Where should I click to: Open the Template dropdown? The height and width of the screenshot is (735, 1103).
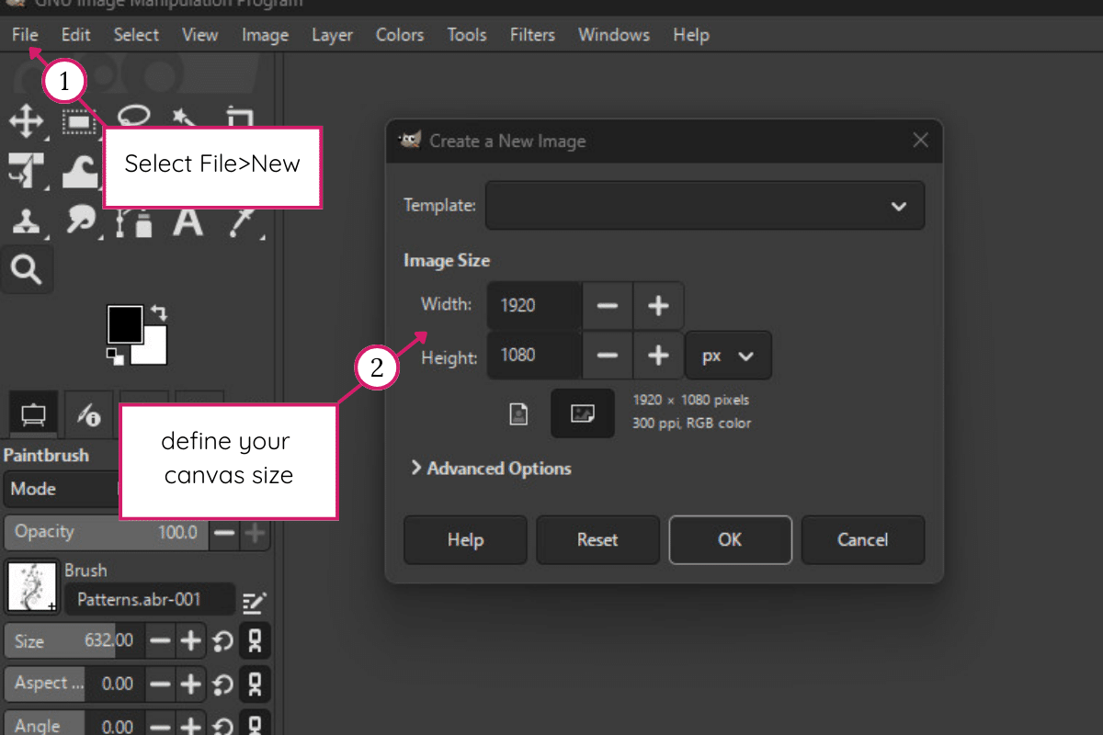click(x=705, y=206)
